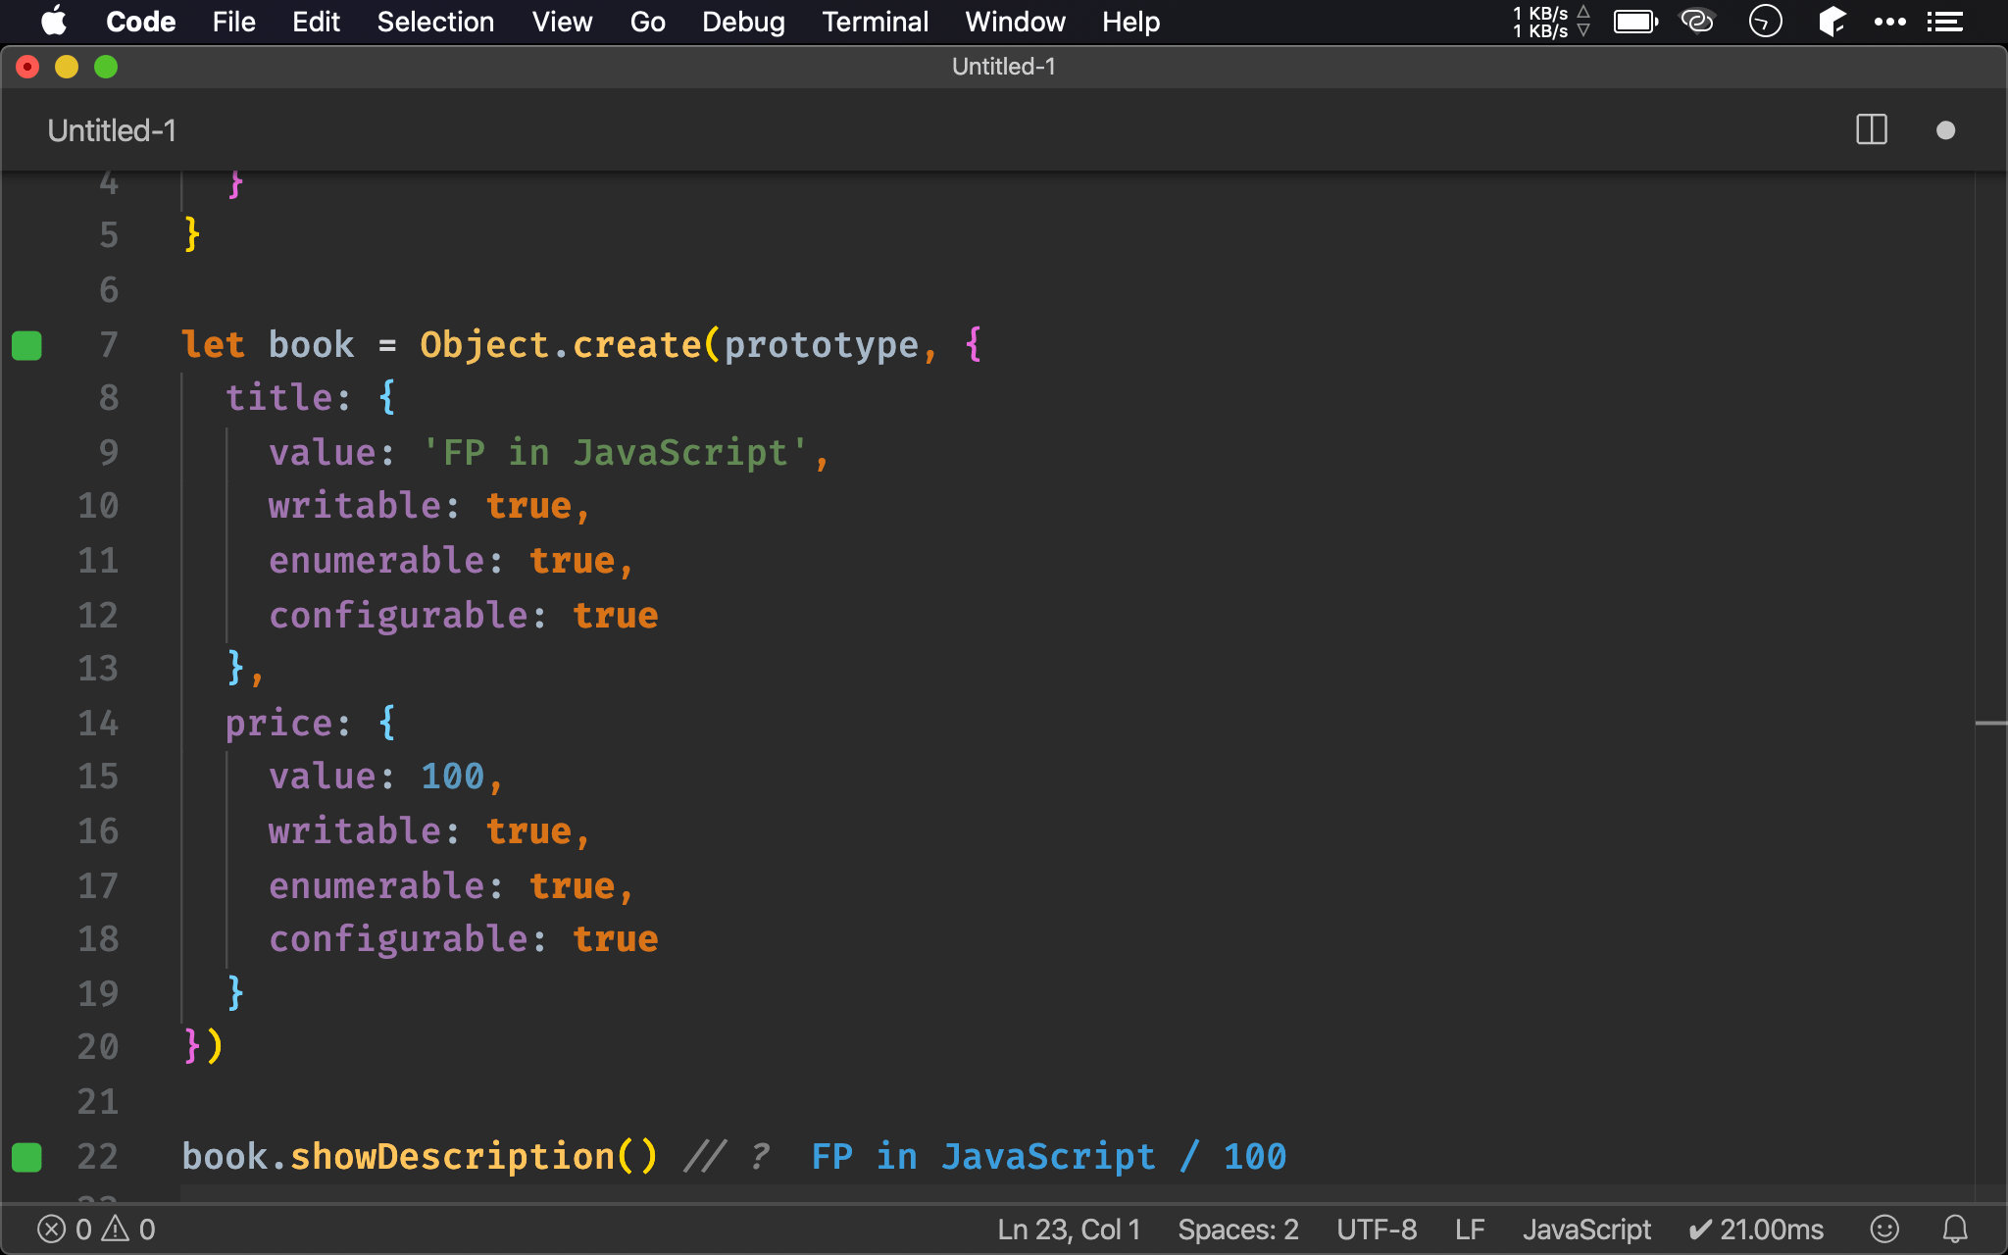Image resolution: width=2008 pixels, height=1255 pixels.
Task: Click line number 20 in the gutter
Action: point(98,1047)
